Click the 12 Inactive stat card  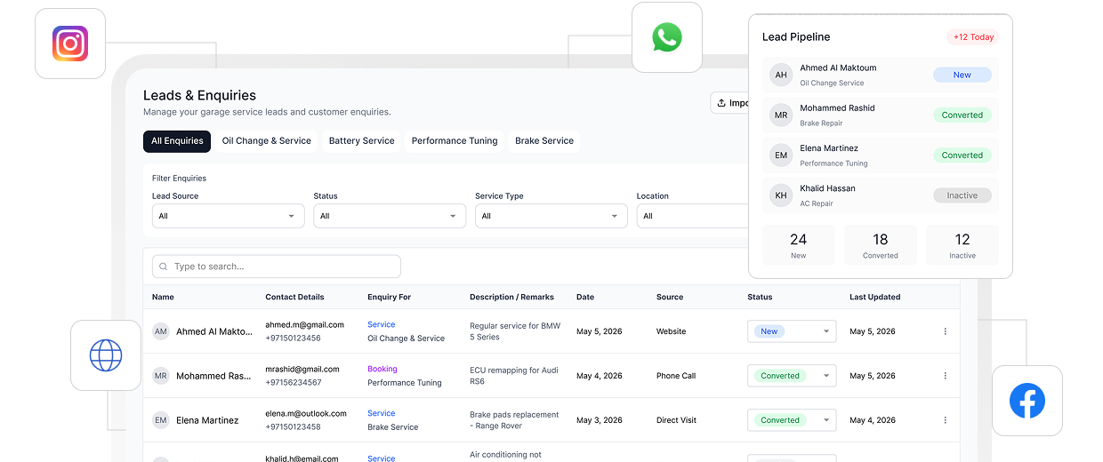pyautogui.click(x=962, y=245)
